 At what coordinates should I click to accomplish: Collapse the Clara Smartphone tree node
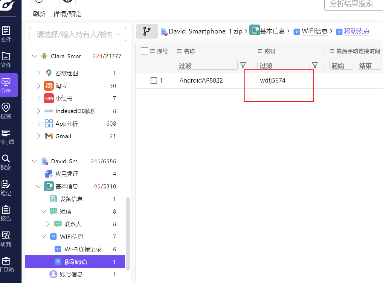tap(34, 56)
